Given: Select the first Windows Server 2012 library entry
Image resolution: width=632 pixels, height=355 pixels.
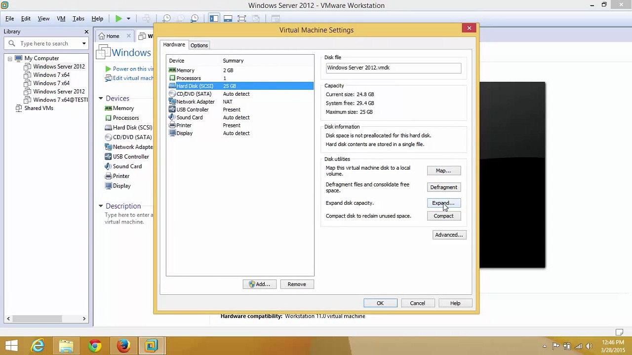Looking at the screenshot, I should pyautogui.click(x=59, y=67).
